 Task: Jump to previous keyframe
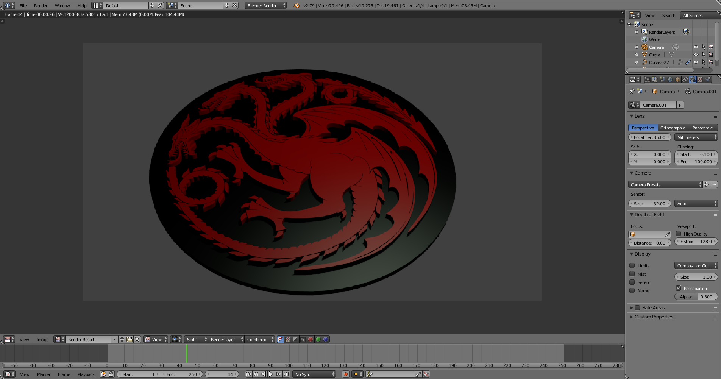pos(256,374)
